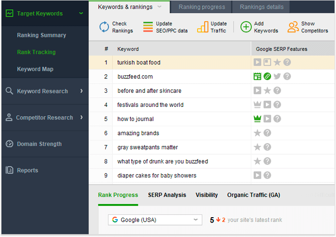Open Ranking Summary in sidebar
The width and height of the screenshot is (336, 237).
[x=42, y=35]
